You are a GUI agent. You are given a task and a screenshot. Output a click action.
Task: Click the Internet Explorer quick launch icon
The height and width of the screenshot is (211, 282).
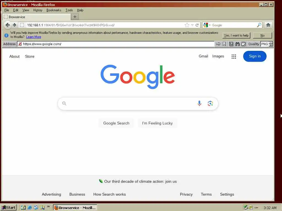pyautogui.click(x=30, y=208)
